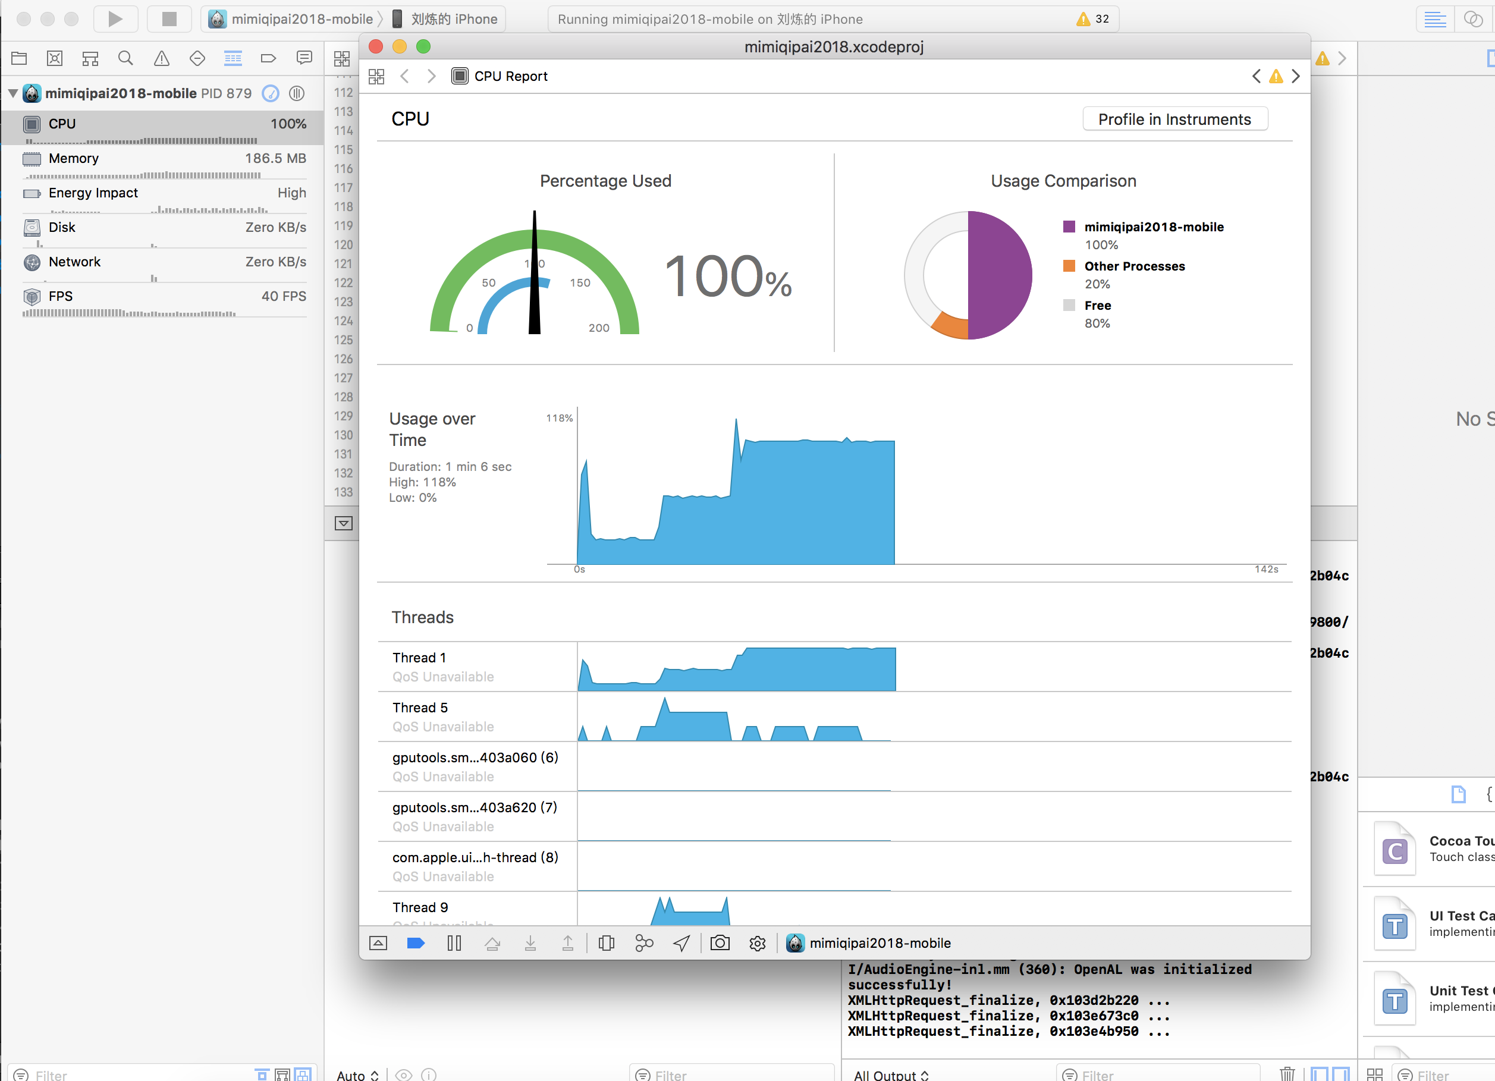Open Debug Memory Graph

pyautogui.click(x=643, y=943)
